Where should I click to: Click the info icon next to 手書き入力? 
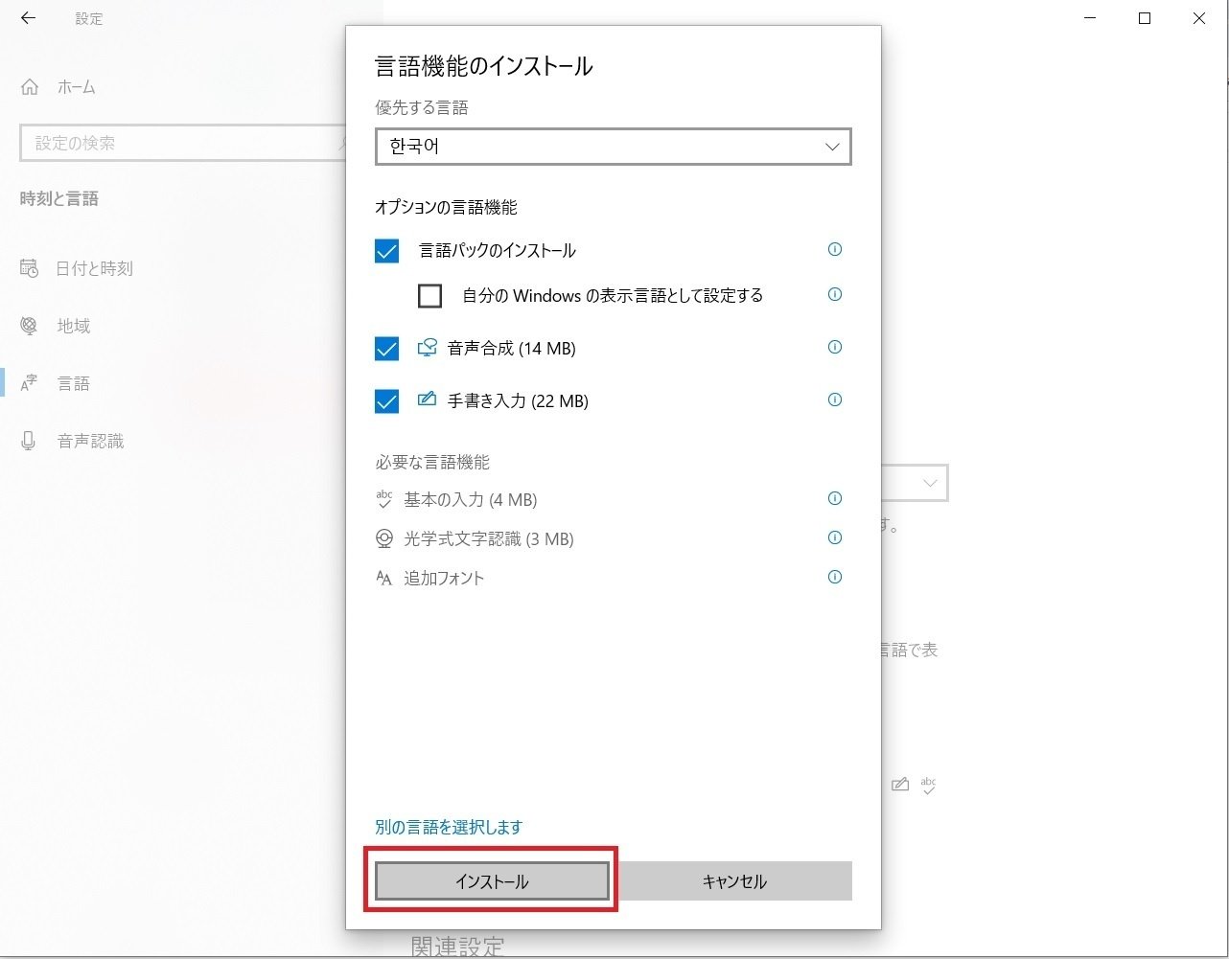click(834, 400)
